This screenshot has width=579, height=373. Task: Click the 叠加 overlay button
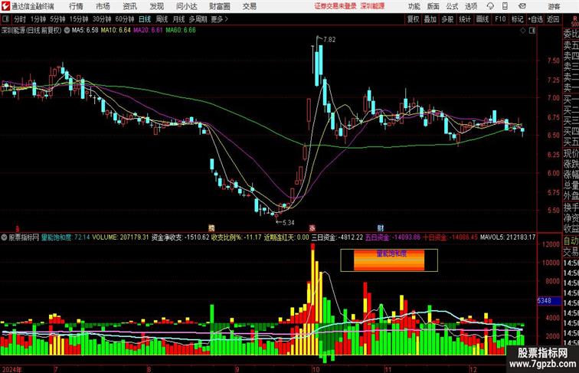pos(430,19)
